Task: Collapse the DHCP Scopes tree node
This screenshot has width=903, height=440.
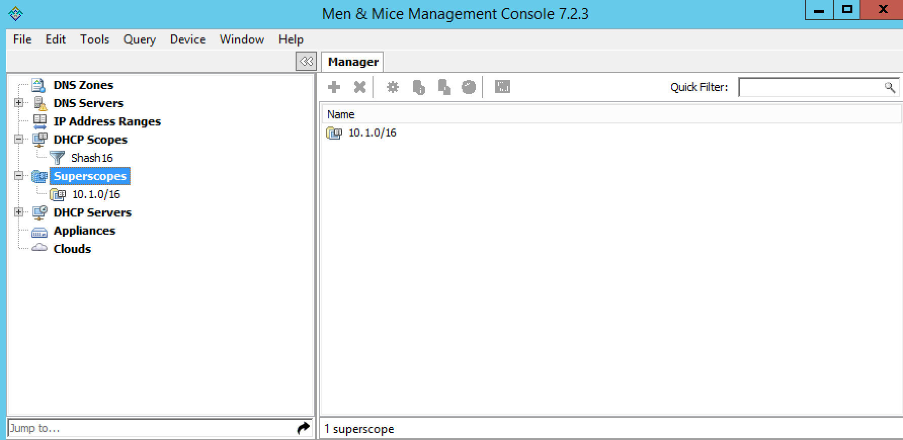Action: (19, 140)
